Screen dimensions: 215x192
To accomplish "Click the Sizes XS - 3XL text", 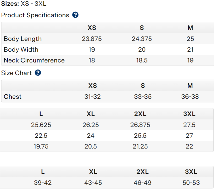I will pyautogui.click(x=24, y=4).
